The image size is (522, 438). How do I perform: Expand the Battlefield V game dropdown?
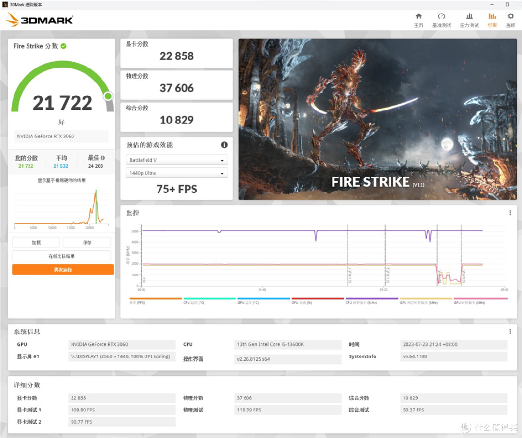[177, 160]
